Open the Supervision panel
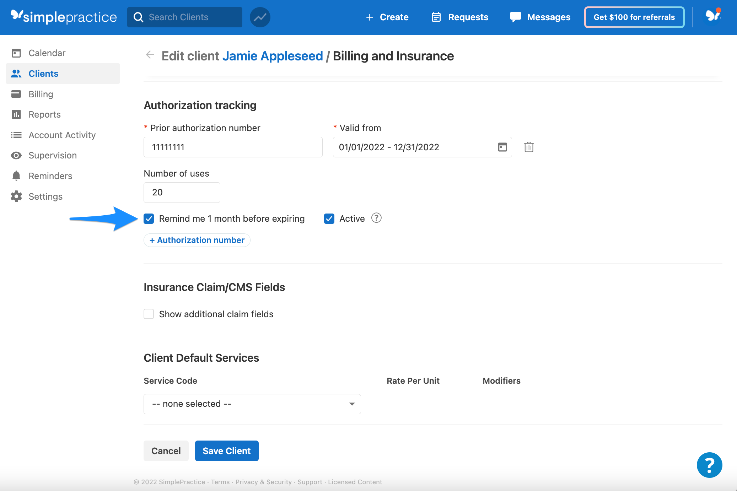 (x=52, y=155)
